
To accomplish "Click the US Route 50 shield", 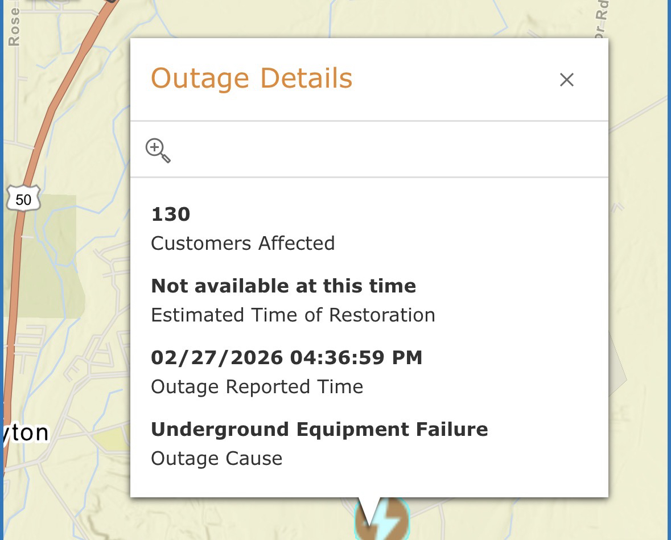I will [24, 199].
